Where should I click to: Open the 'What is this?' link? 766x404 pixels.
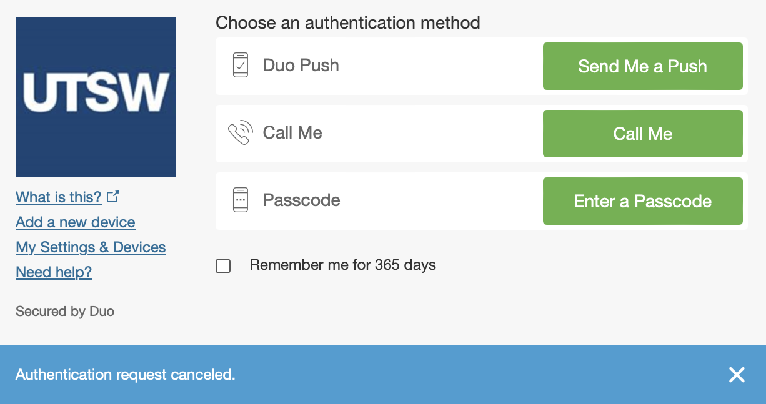[x=59, y=197]
